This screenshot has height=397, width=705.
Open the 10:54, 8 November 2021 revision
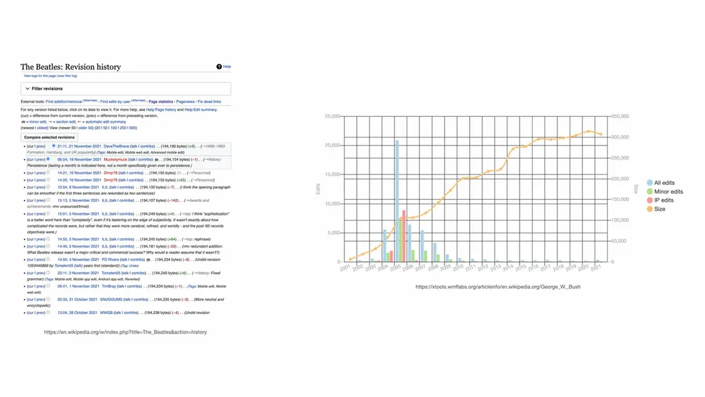(x=78, y=187)
